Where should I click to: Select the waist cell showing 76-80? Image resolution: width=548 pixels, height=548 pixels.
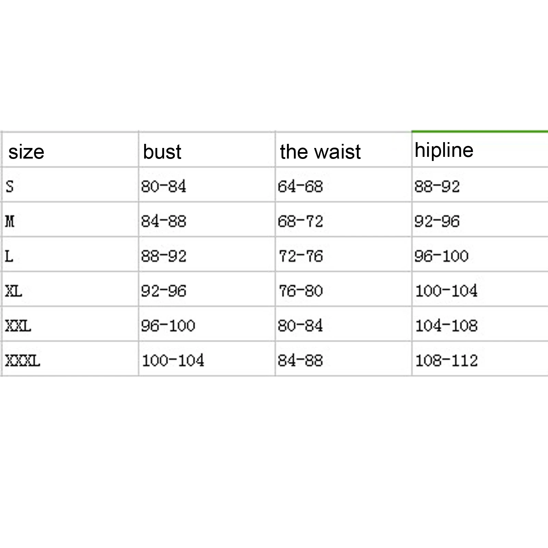(300, 291)
